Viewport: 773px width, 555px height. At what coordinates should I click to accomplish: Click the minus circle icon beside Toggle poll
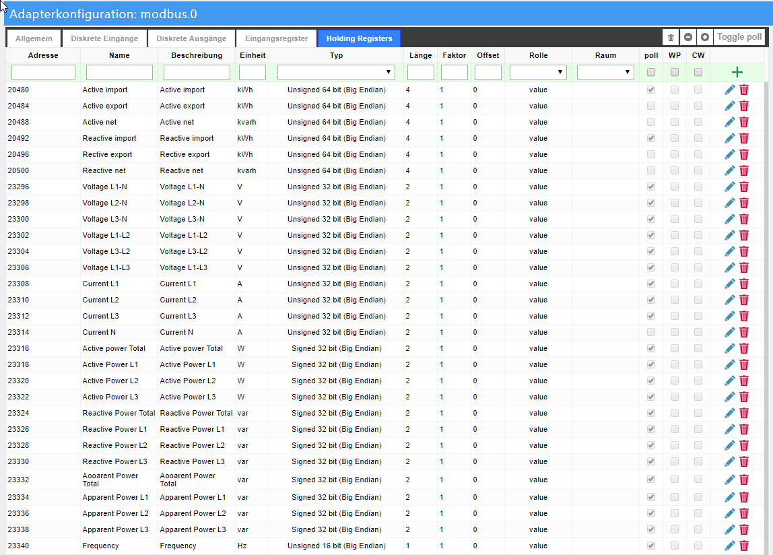(688, 37)
